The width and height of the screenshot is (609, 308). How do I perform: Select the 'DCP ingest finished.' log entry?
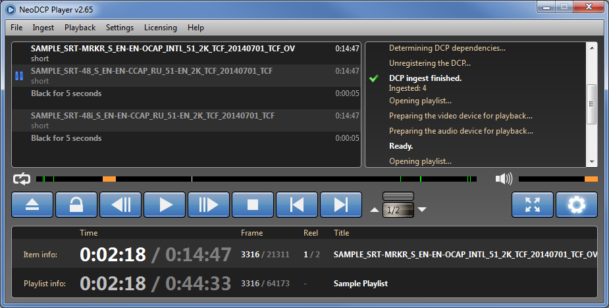pos(425,78)
